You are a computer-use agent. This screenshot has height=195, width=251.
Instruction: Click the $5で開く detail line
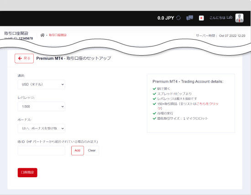tap(163, 89)
